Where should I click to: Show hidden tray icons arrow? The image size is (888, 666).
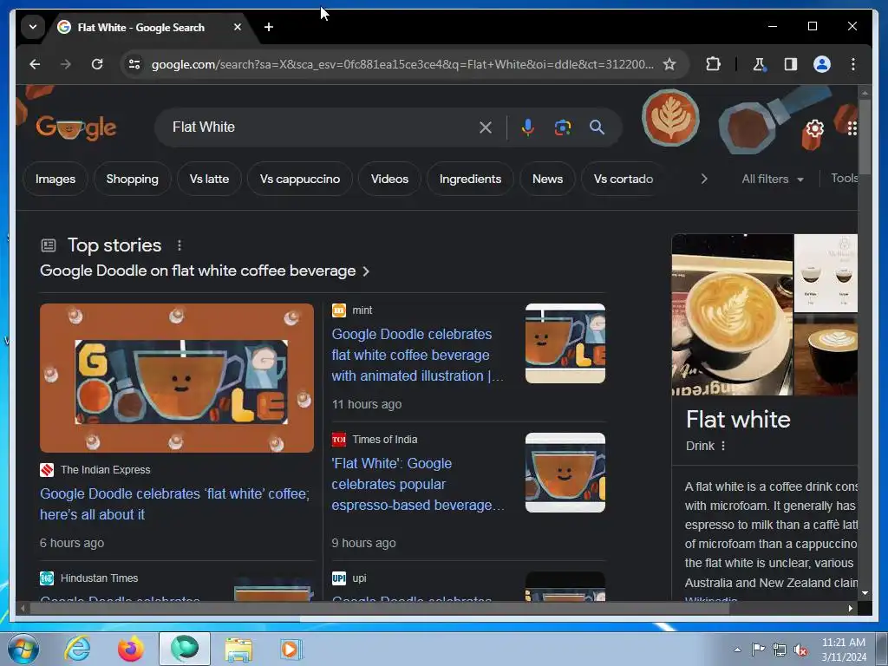point(737,650)
